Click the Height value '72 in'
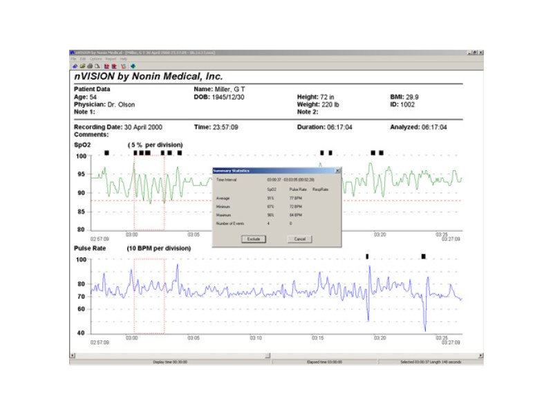Image resolution: width=553 pixels, height=415 pixels. point(327,97)
